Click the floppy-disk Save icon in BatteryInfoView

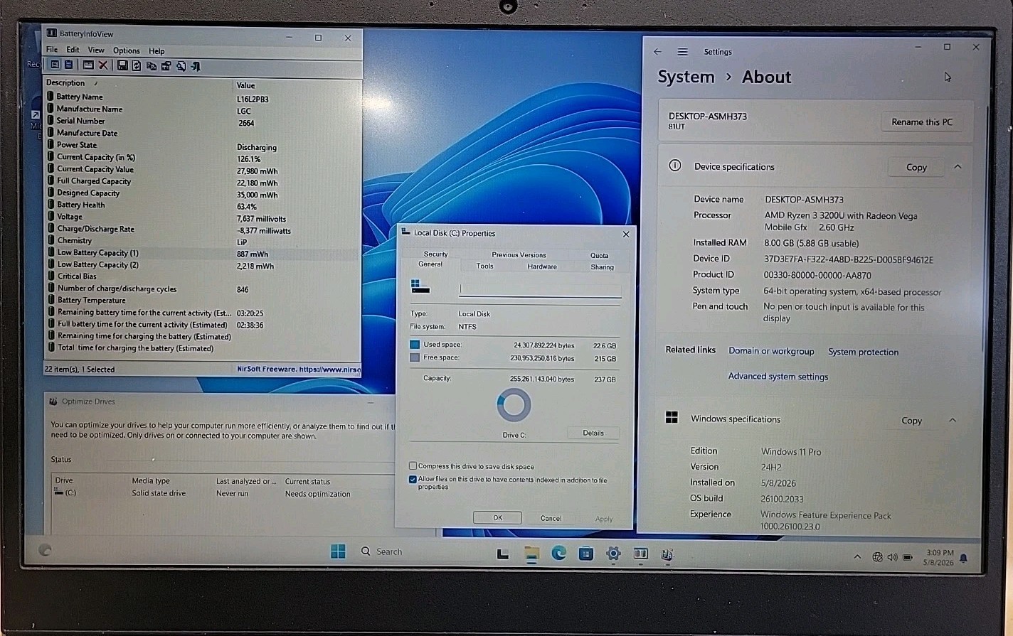point(122,65)
